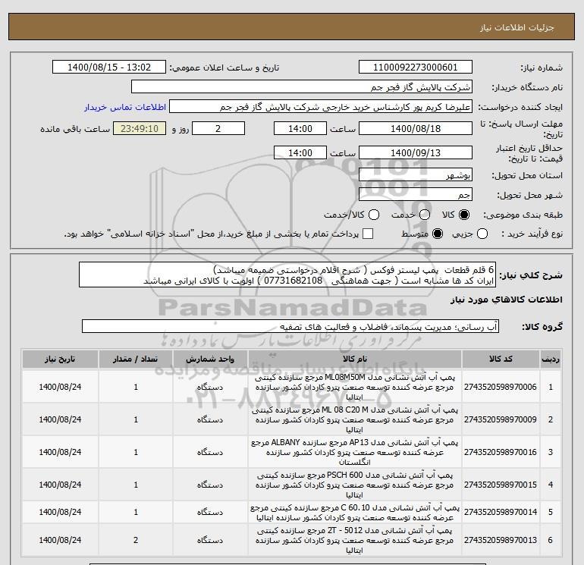
Task: Click the general description text box
Action: tap(287, 275)
